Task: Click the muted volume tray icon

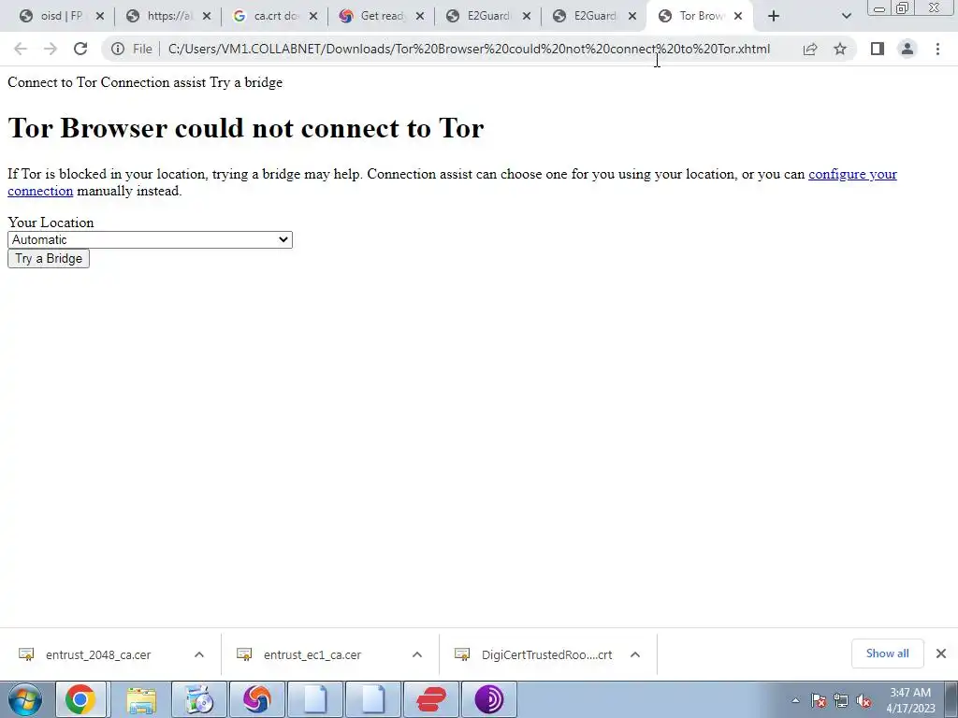Action: [864, 700]
